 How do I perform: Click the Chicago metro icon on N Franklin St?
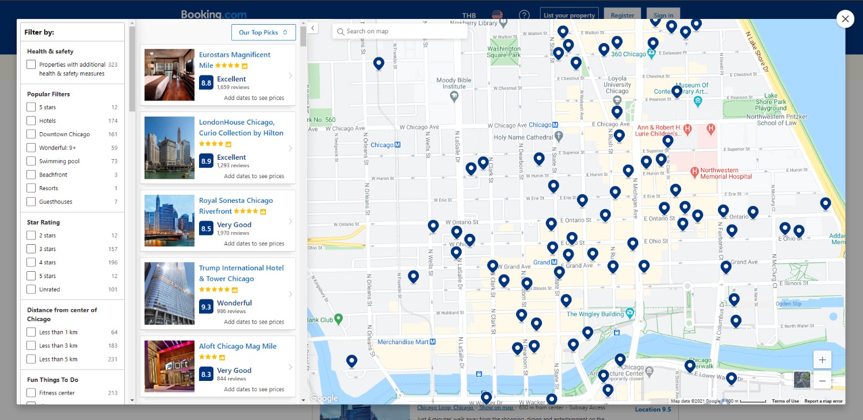(397, 145)
